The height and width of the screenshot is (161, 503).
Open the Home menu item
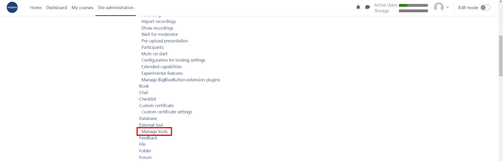[x=36, y=8]
